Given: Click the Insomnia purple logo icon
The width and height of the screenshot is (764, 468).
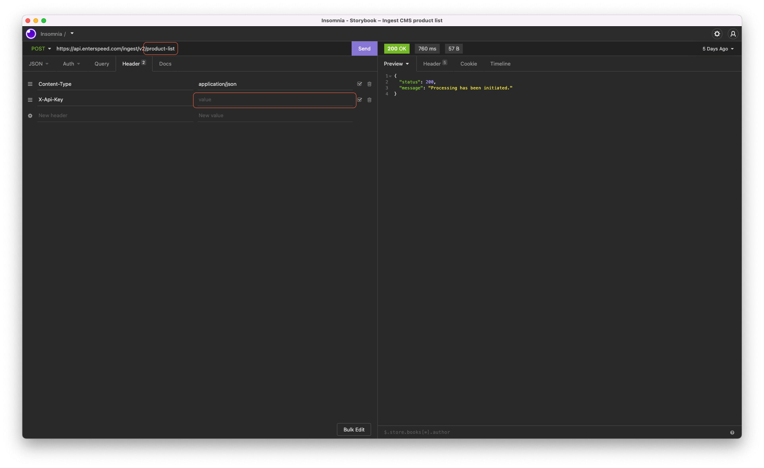Looking at the screenshot, I should tap(31, 34).
